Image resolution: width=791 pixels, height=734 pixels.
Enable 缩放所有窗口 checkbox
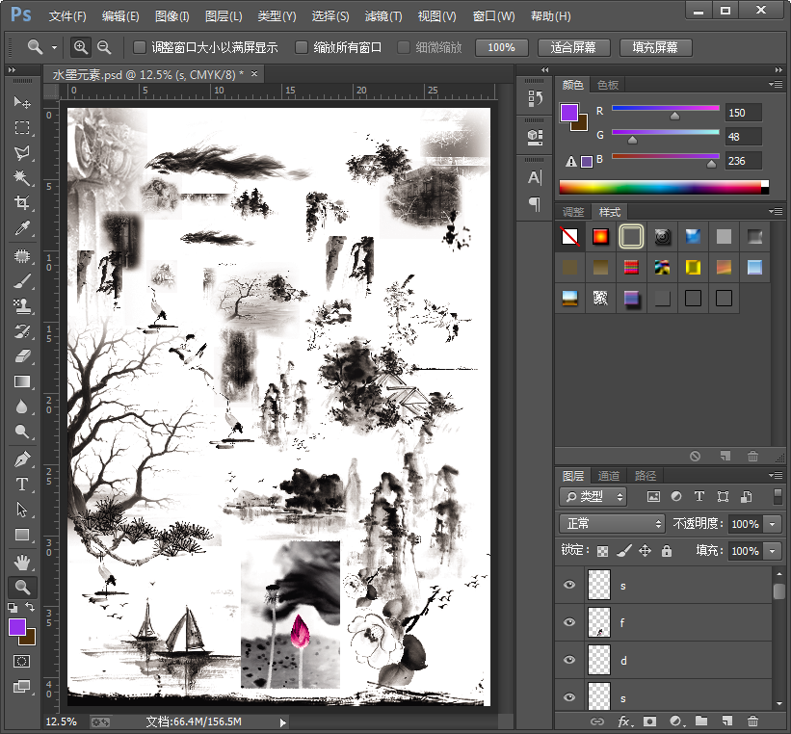[302, 47]
